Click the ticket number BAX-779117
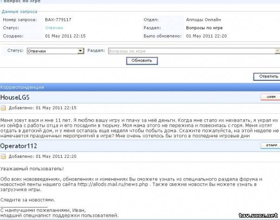Viewport: 280px width, 220px height. (58, 20)
